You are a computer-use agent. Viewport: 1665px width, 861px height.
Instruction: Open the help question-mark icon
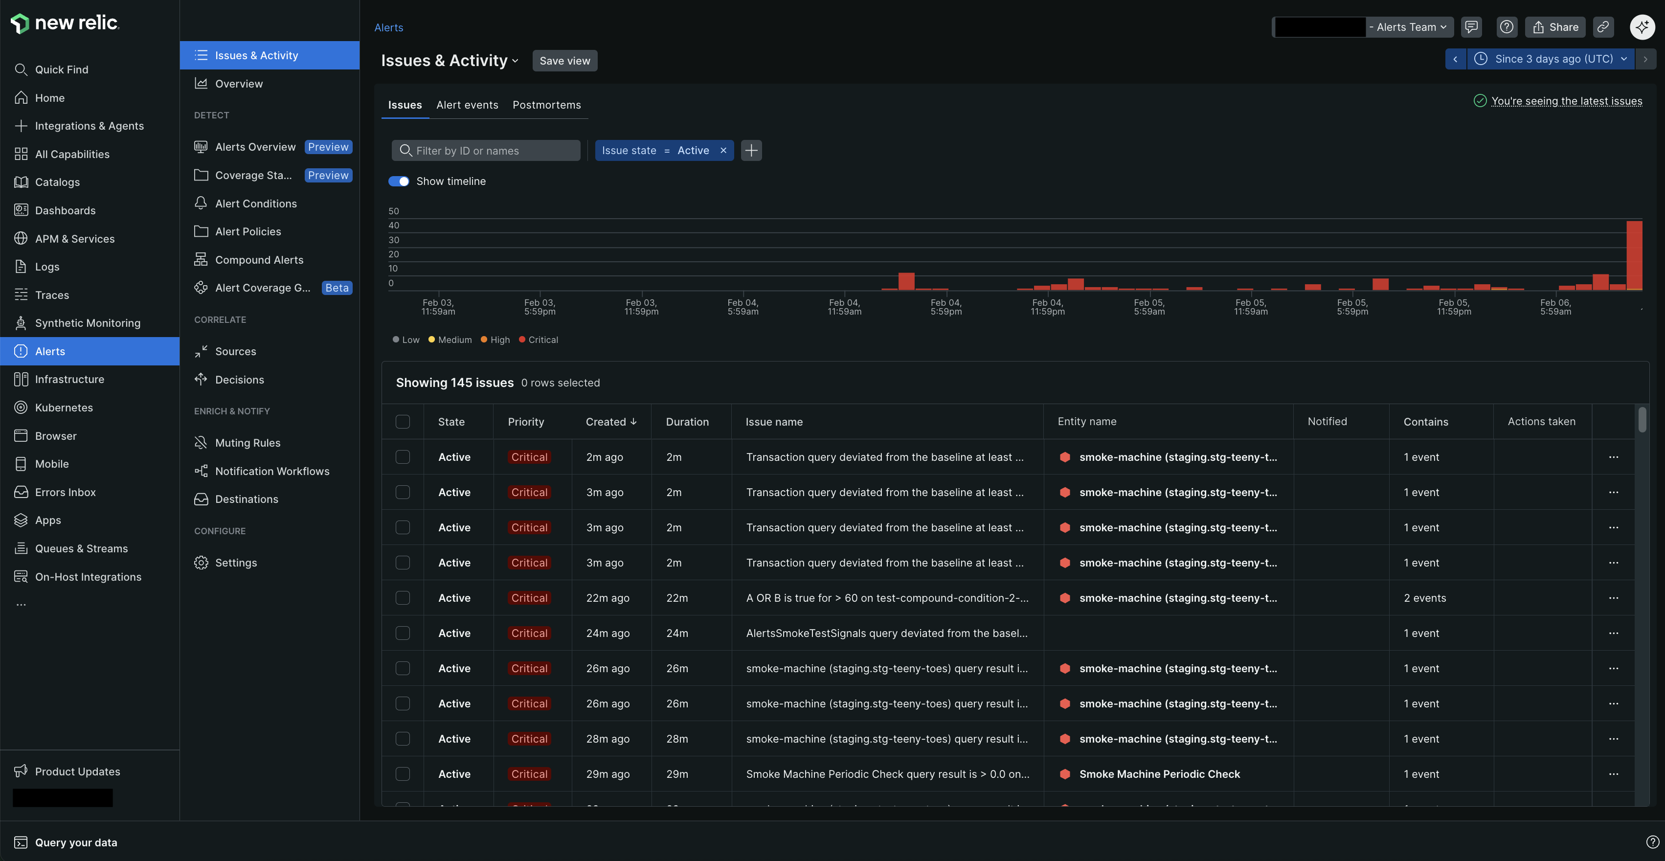1507,26
